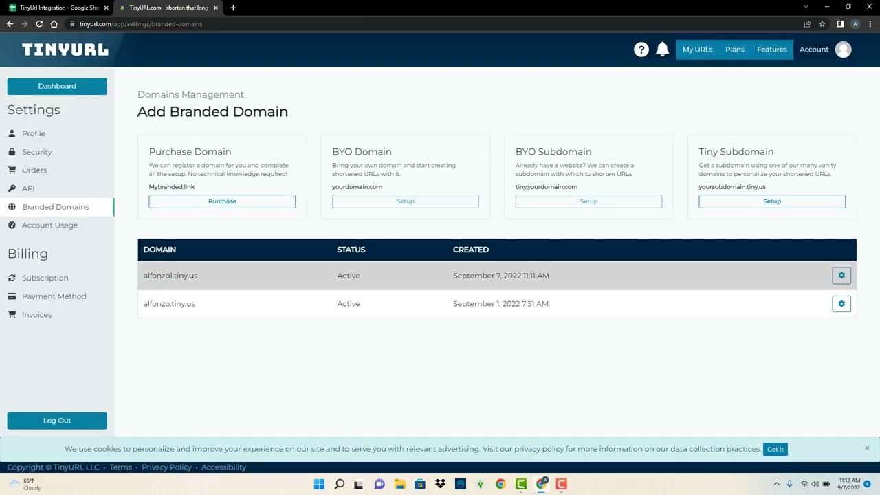Bookmark this page with star icon
This screenshot has width=880, height=495.
[x=822, y=24]
